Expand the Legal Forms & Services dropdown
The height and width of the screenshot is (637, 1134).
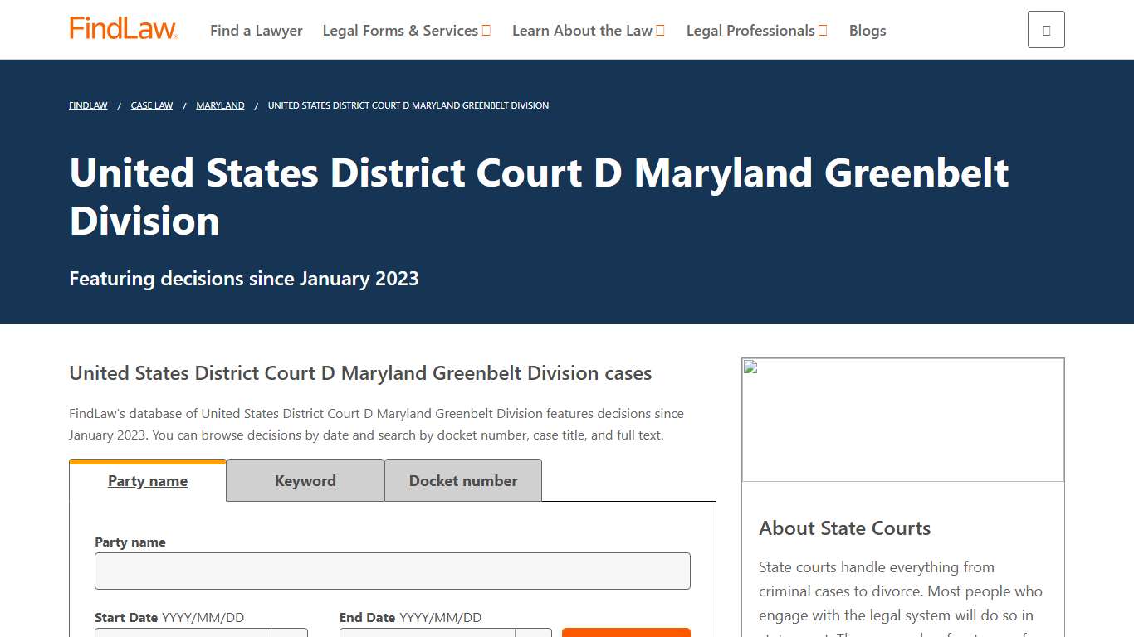click(406, 30)
